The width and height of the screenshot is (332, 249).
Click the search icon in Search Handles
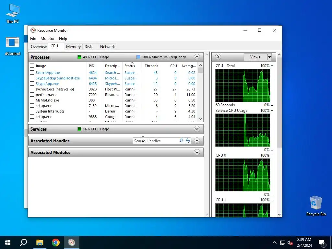pos(181,141)
